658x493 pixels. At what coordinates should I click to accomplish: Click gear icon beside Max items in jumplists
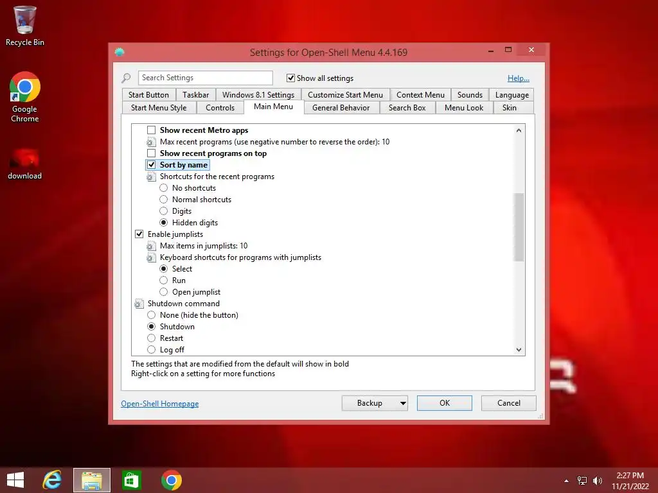[151, 246]
